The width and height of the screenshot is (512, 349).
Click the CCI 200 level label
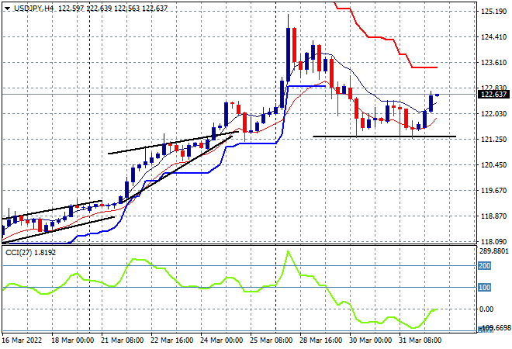point(485,266)
